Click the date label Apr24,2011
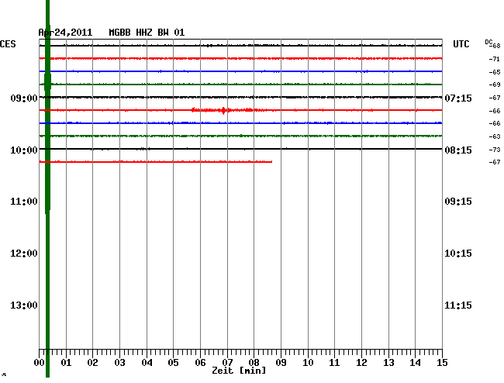The image size is (504, 383). click(65, 33)
